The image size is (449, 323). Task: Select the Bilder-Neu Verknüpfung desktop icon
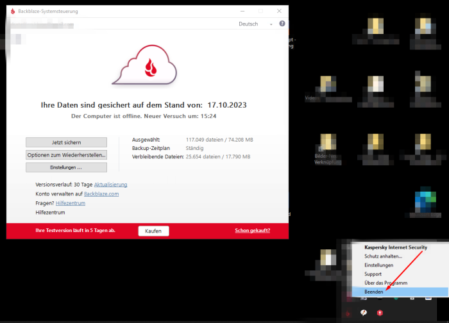[x=328, y=149]
